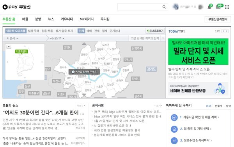
Task: Open HUG 인증 안심임대인 매물정보 출시 notice
Action: pos(117,130)
